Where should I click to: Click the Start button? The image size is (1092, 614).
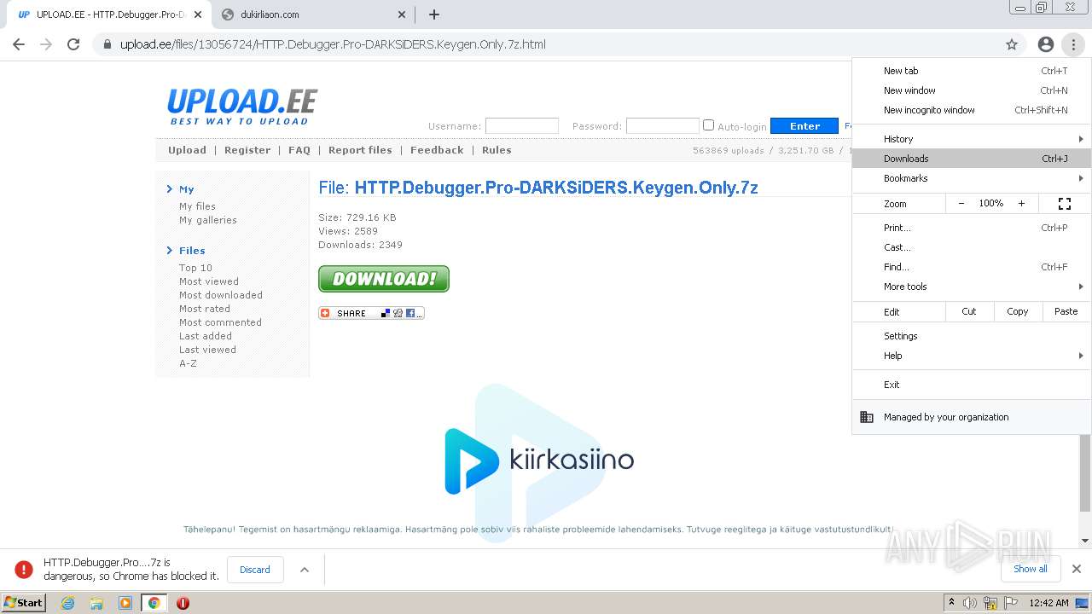[23, 603]
